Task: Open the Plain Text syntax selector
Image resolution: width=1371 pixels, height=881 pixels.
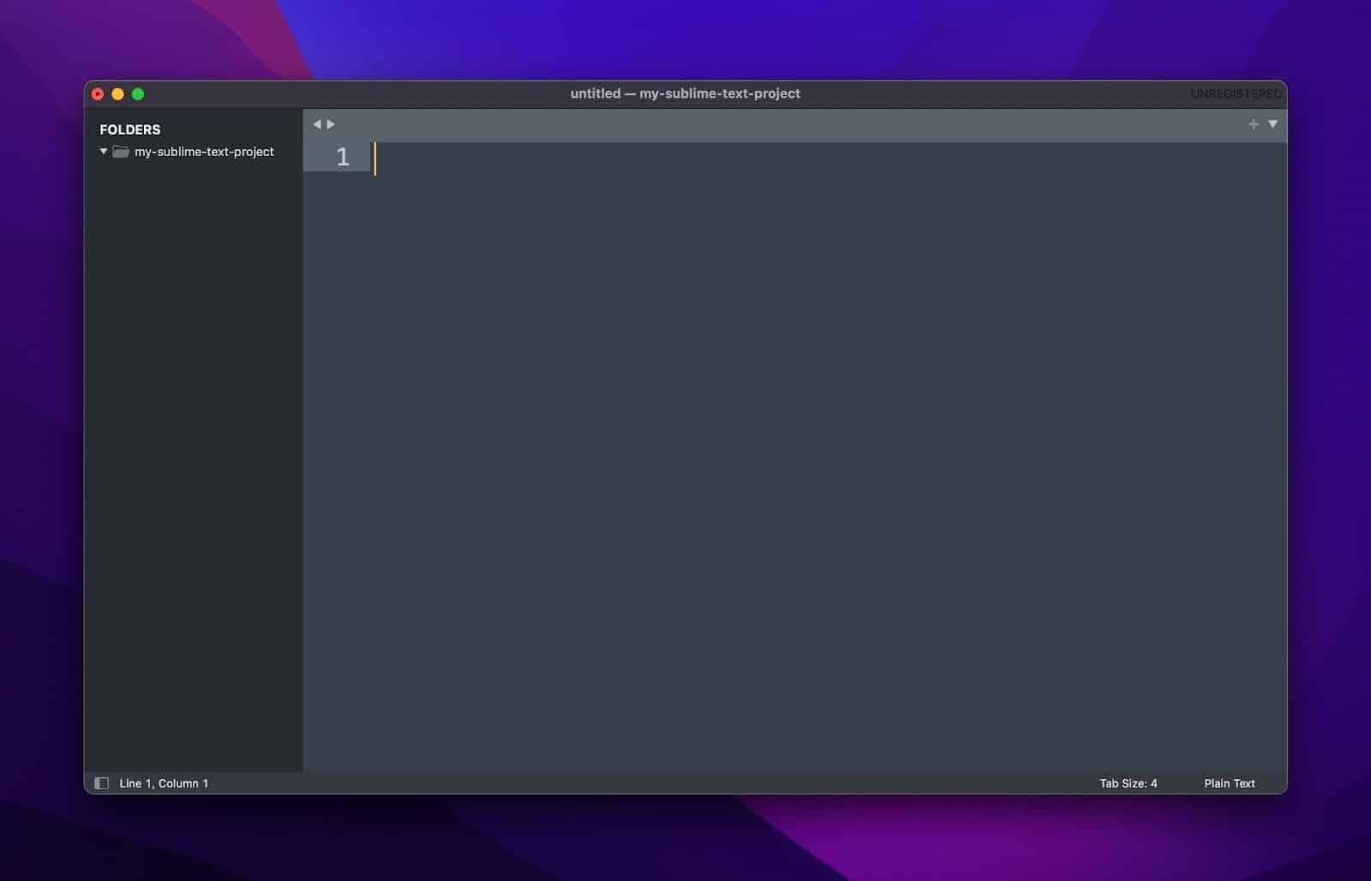Action: pos(1229,782)
